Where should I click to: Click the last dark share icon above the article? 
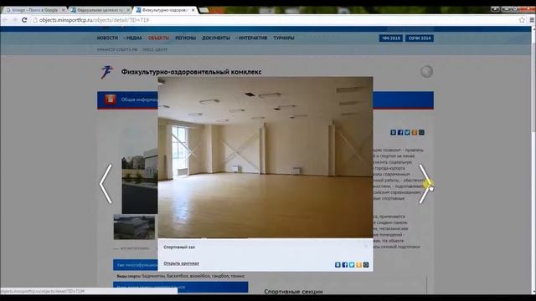pyautogui.click(x=421, y=132)
